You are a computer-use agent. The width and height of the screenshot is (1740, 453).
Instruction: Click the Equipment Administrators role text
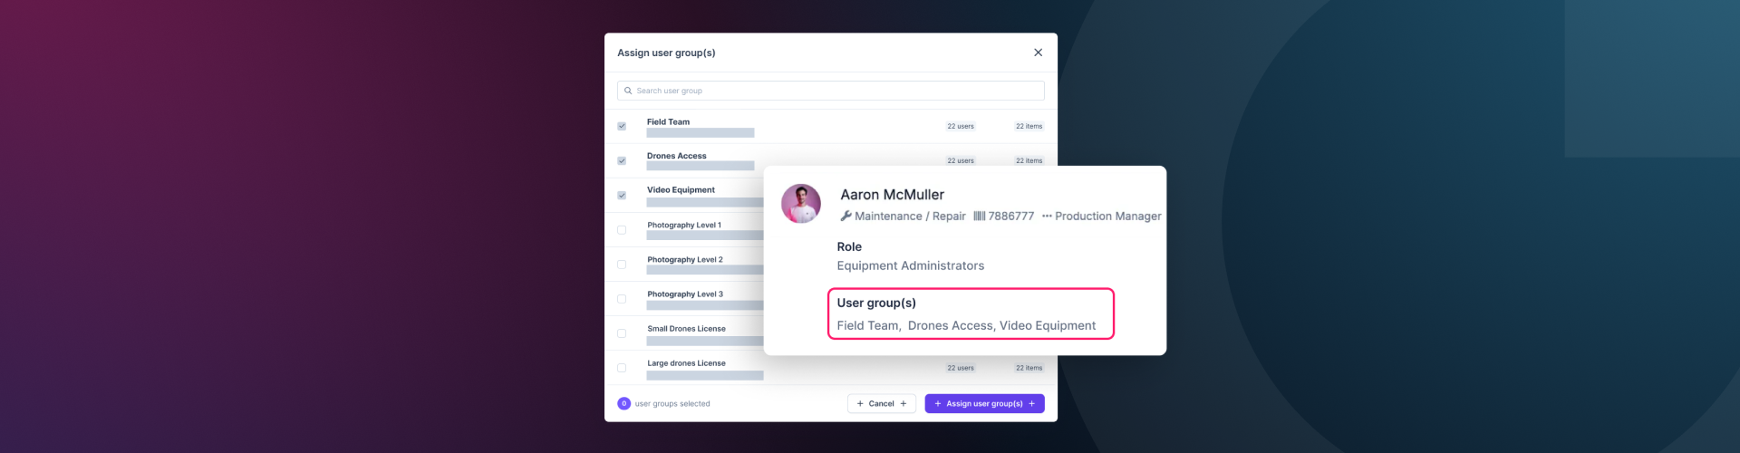[x=910, y=265]
